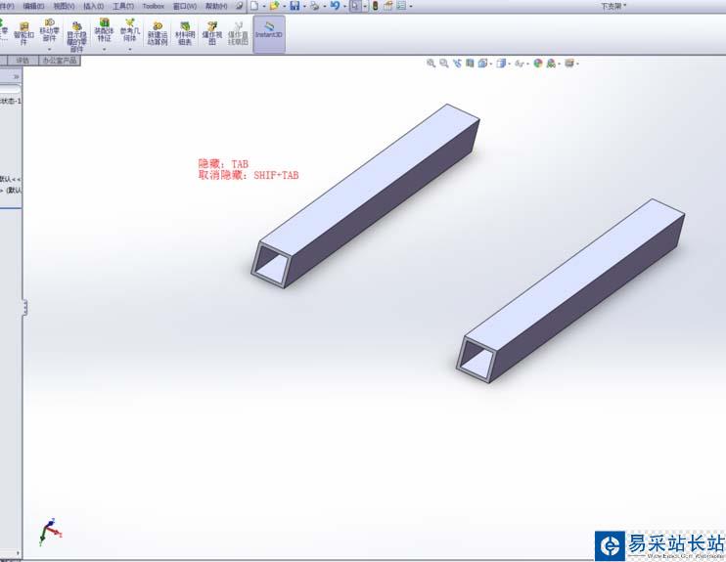The height and width of the screenshot is (562, 726).
Task: Click New Motion Study (新建运动算例)
Action: pos(158,34)
